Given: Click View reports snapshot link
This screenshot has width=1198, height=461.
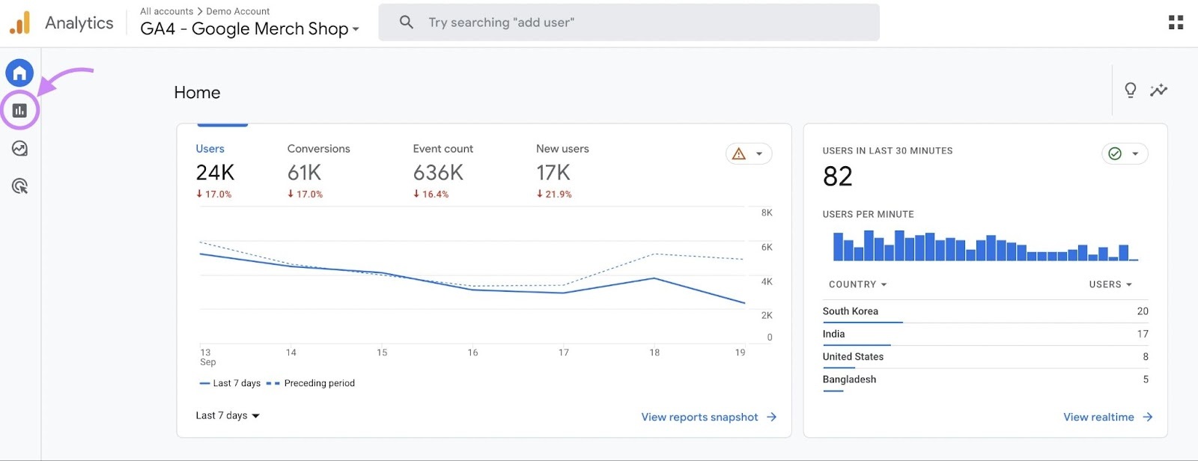Looking at the screenshot, I should coord(708,418).
